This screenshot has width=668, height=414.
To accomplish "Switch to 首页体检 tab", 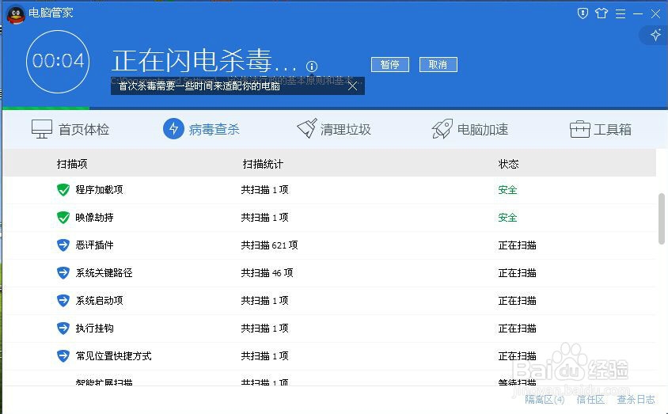I will point(70,129).
